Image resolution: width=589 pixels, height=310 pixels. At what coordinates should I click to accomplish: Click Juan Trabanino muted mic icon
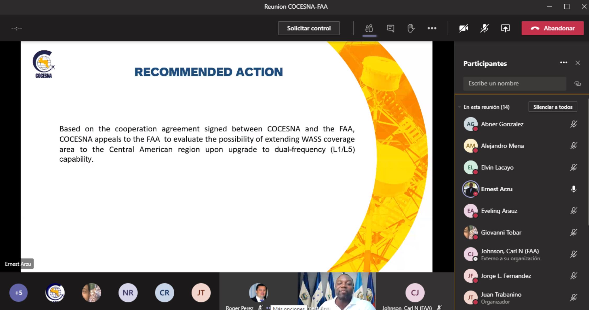coord(574,297)
